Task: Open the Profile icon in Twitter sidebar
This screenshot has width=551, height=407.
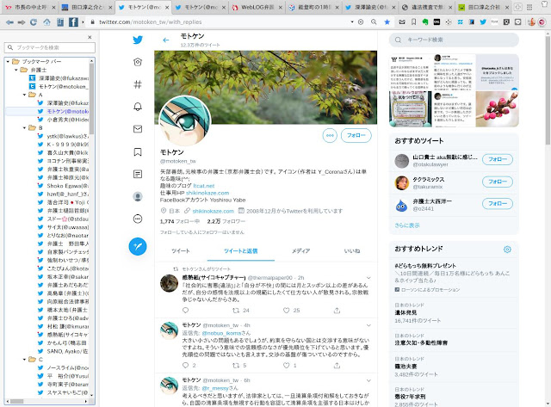Action: click(138, 196)
